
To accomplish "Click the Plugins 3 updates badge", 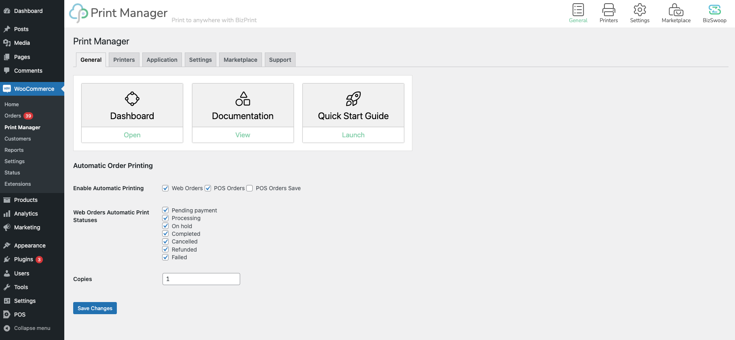I will pyautogui.click(x=39, y=260).
